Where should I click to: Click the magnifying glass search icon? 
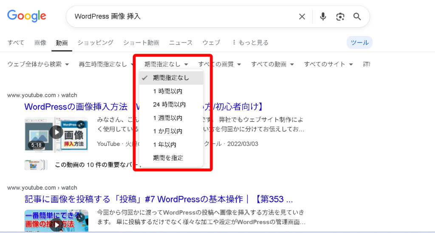point(357,17)
